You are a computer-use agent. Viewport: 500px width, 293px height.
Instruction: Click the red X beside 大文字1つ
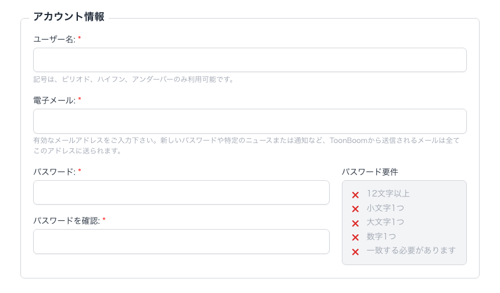point(355,223)
